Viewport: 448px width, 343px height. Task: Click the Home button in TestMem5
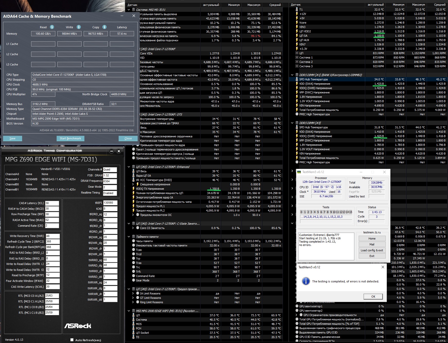372,239
